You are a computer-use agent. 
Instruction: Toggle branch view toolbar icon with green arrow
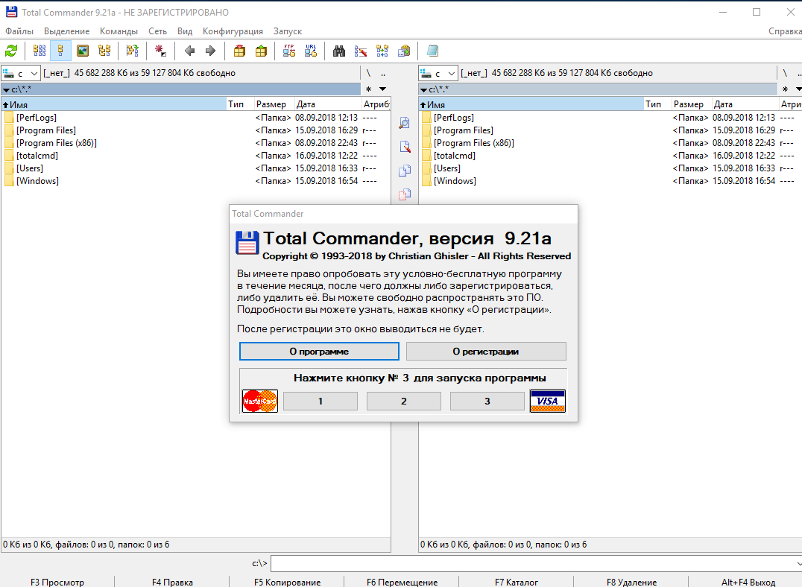(133, 51)
